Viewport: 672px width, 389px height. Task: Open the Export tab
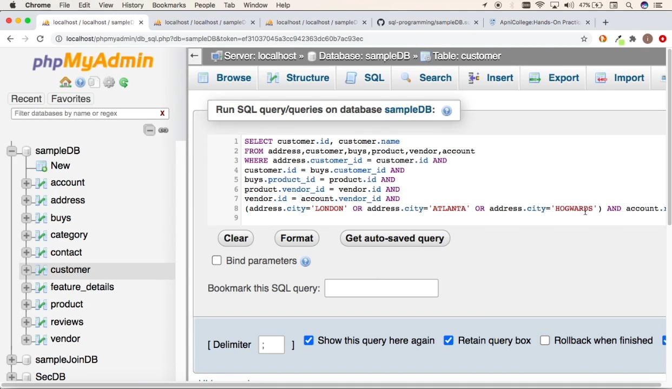point(554,78)
